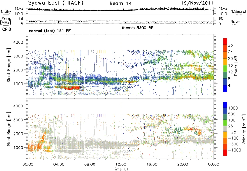Click the 'Power [dB]' colorbar title

click(x=236, y=65)
